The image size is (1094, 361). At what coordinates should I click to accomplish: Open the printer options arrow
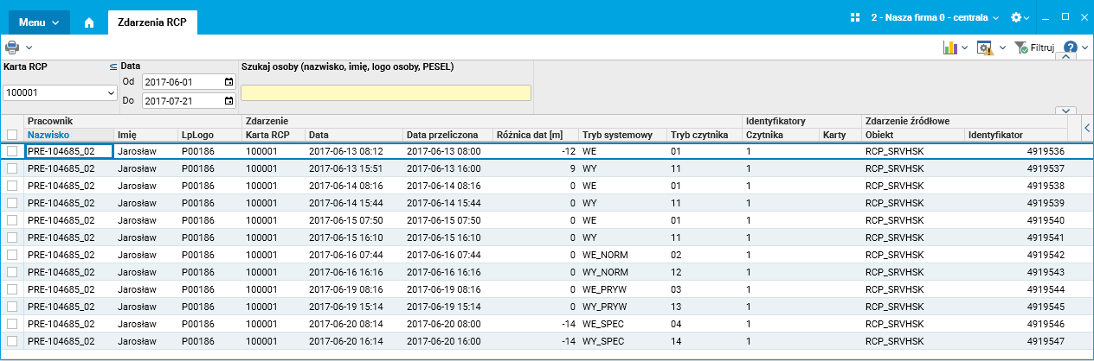[x=29, y=48]
